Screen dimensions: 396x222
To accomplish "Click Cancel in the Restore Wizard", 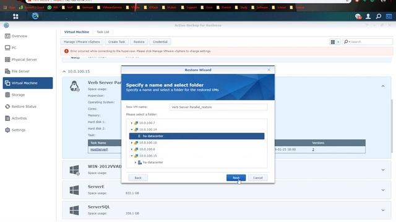I will point(257,178).
